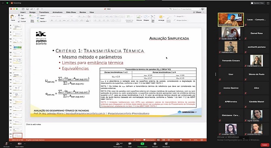This screenshot has height=148, width=271.
Task: Switch to the Transitions ribbon tab
Action: click(44, 12)
